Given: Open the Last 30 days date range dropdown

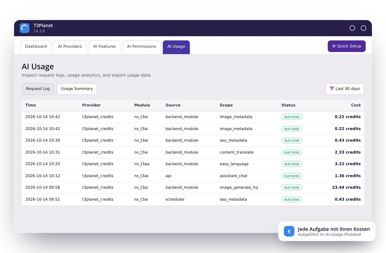Looking at the screenshot, I should coord(345,89).
